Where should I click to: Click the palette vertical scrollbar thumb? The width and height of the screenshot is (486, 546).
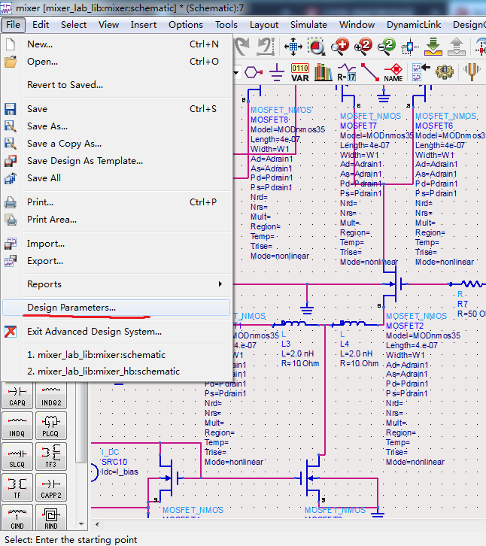pos(81,423)
